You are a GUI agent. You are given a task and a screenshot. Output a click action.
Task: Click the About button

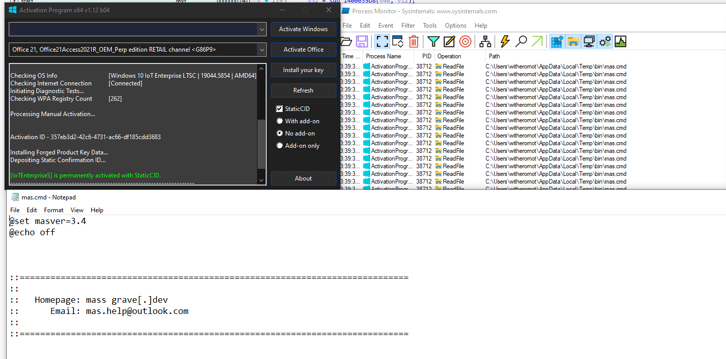[303, 178]
